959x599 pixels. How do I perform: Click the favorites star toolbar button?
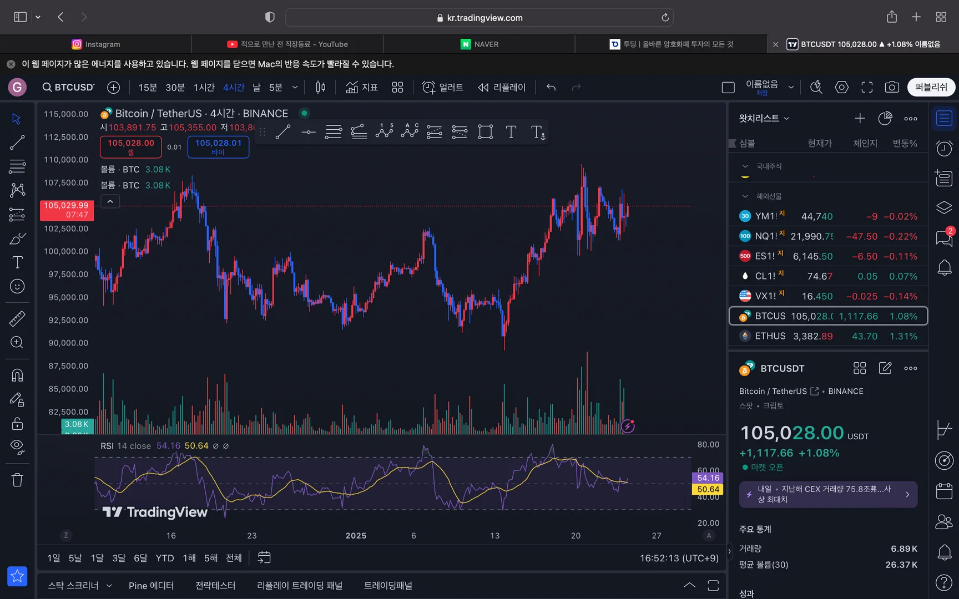(17, 576)
